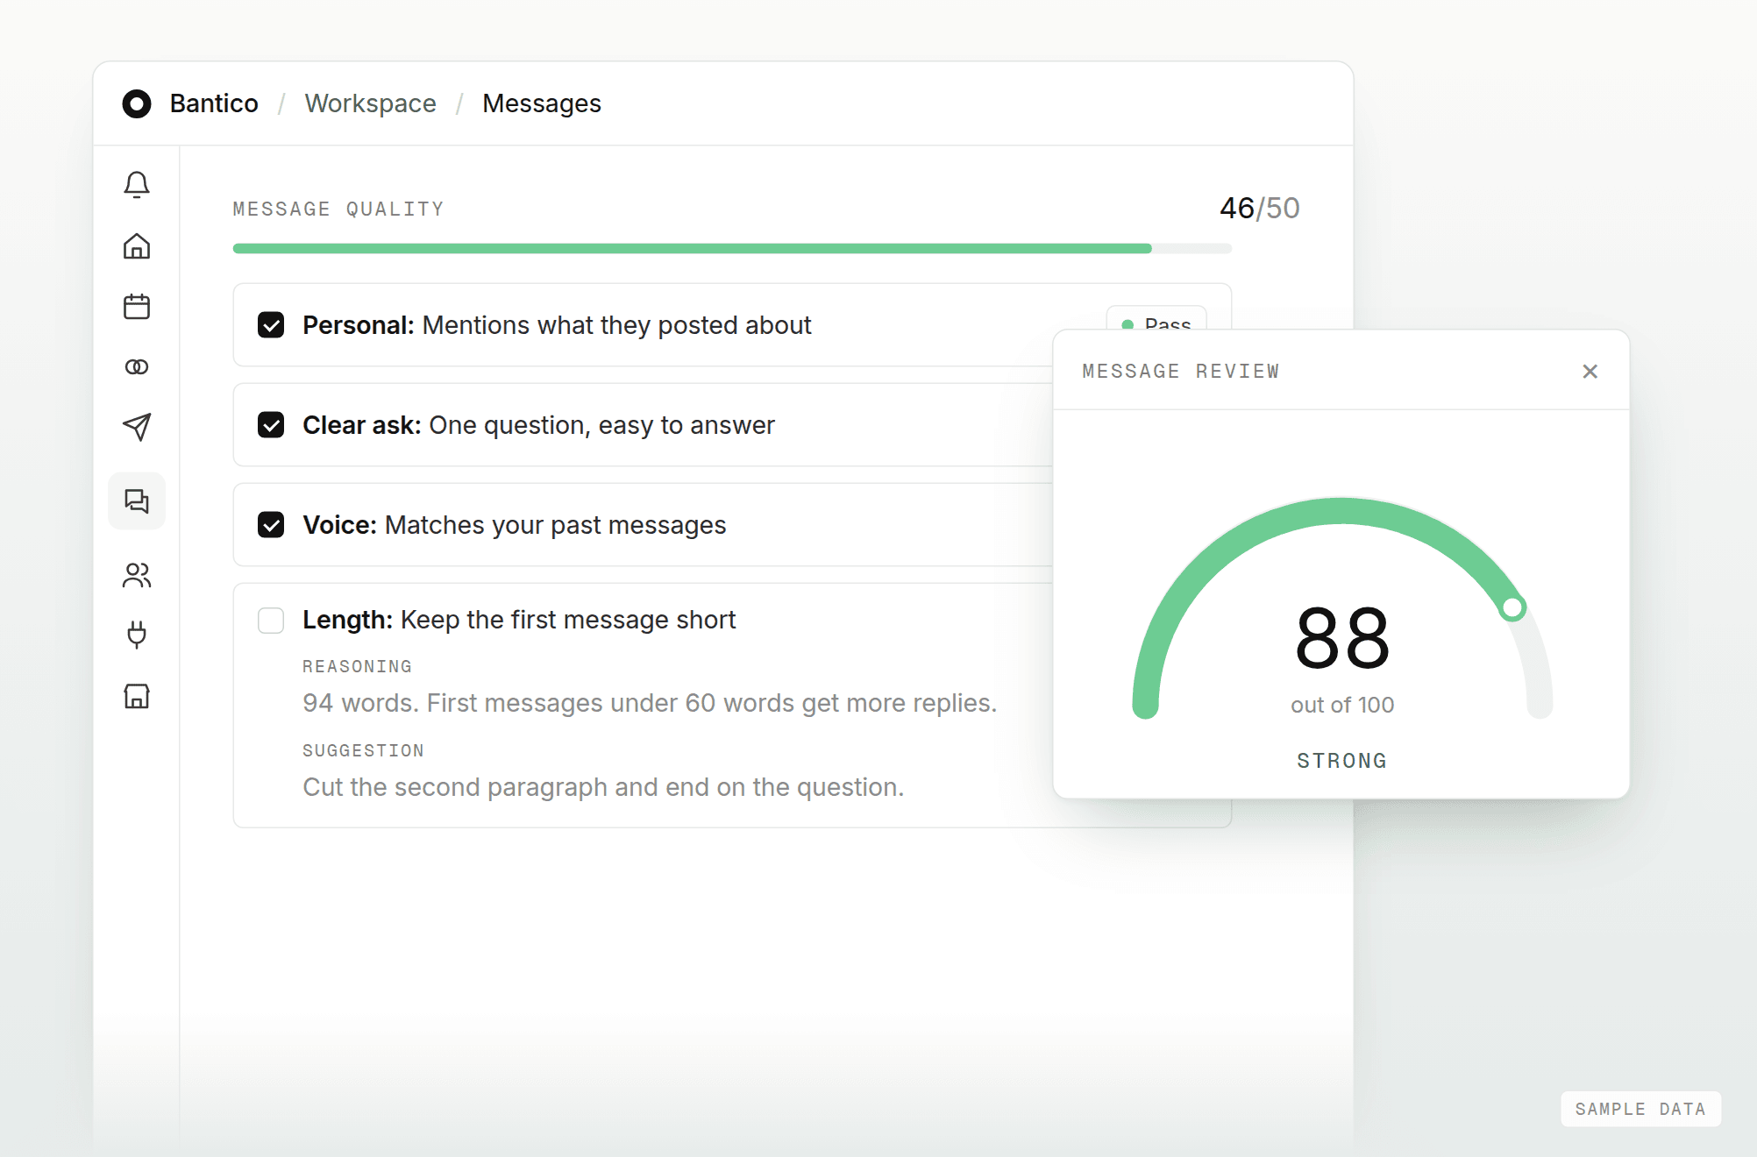Open the plug integrations icon
Image resolution: width=1757 pixels, height=1157 pixels.
point(137,635)
